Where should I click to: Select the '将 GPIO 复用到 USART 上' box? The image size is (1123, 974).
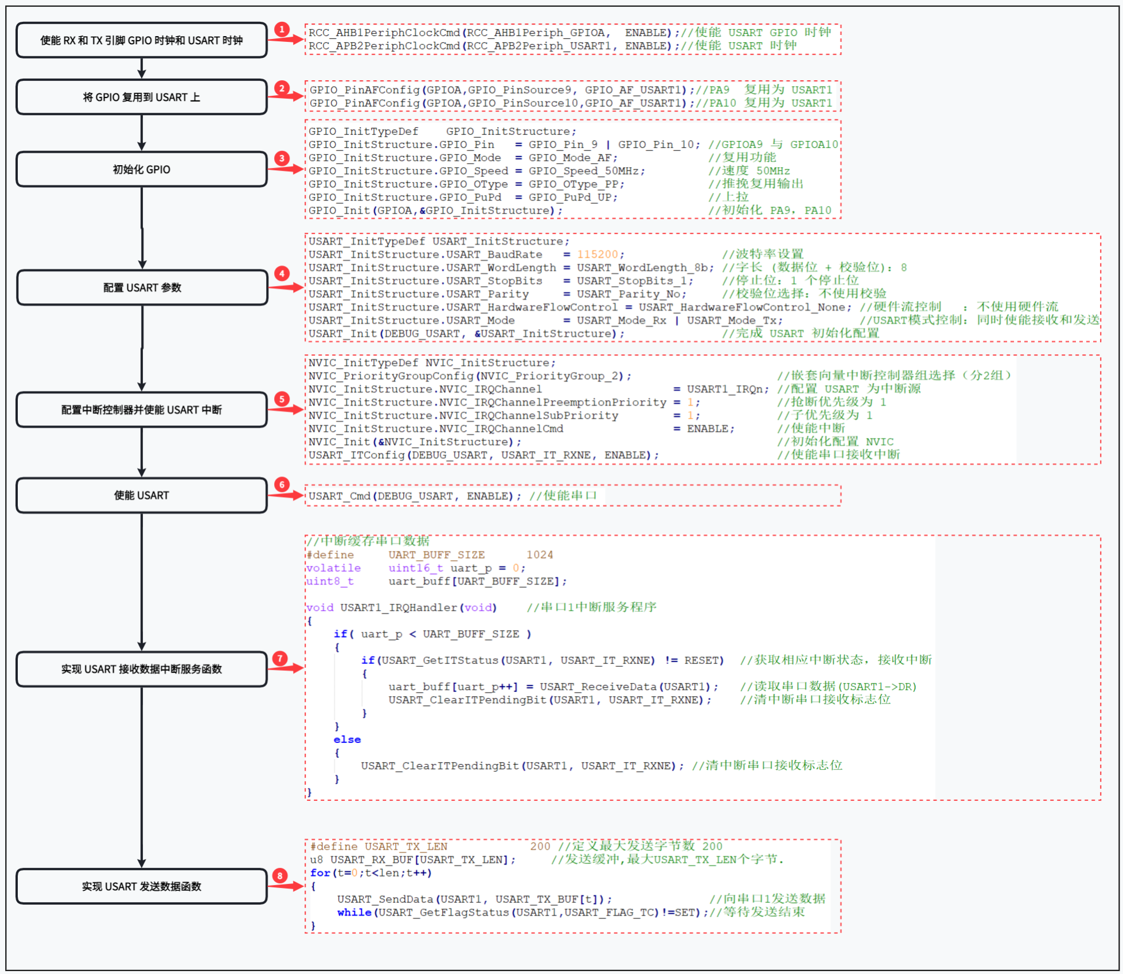(x=142, y=97)
